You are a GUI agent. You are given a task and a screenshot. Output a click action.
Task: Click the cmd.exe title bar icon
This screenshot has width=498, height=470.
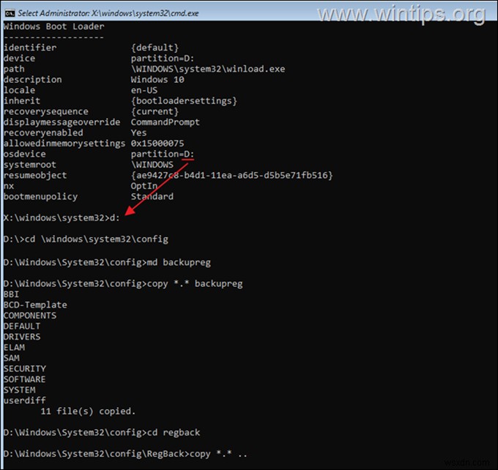tap(10, 13)
